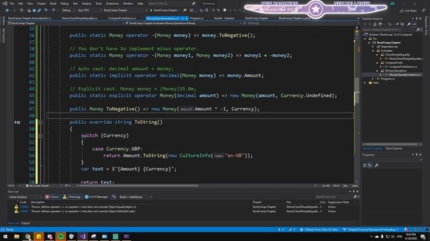Switch to the DemoCheckPeopleEquality.cs tab
430x241 pixels.
(79, 18)
